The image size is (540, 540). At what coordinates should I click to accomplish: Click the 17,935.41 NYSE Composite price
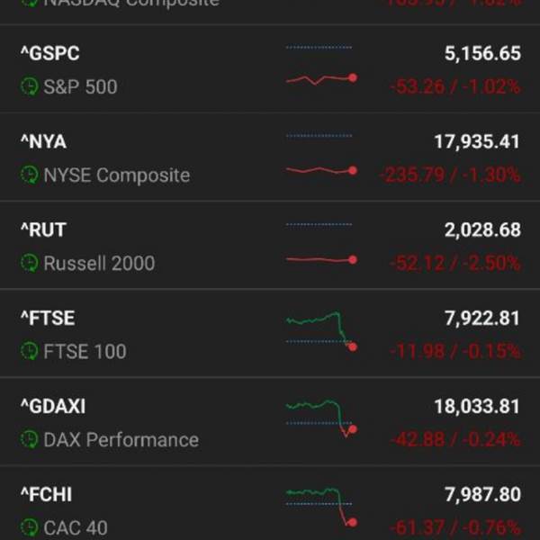coord(477,142)
